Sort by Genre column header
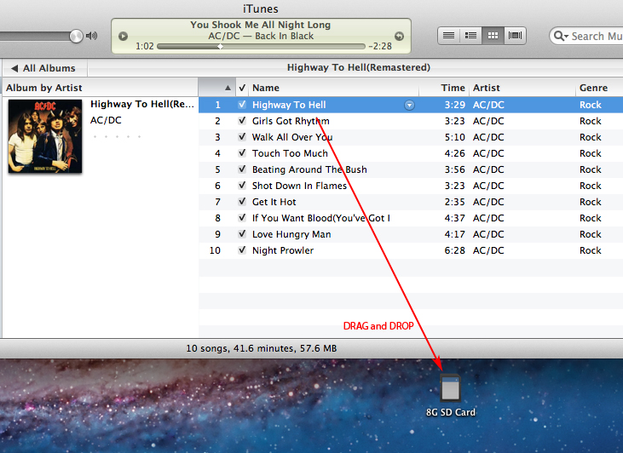Screen dimensions: 623x453 pos(599,88)
